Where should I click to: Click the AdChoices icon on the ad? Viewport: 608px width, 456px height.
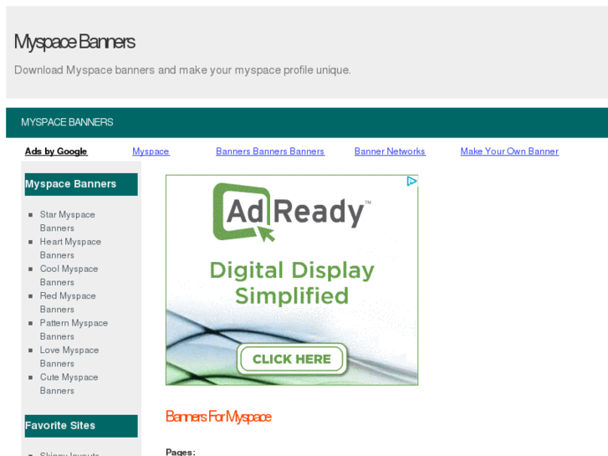pos(411,182)
